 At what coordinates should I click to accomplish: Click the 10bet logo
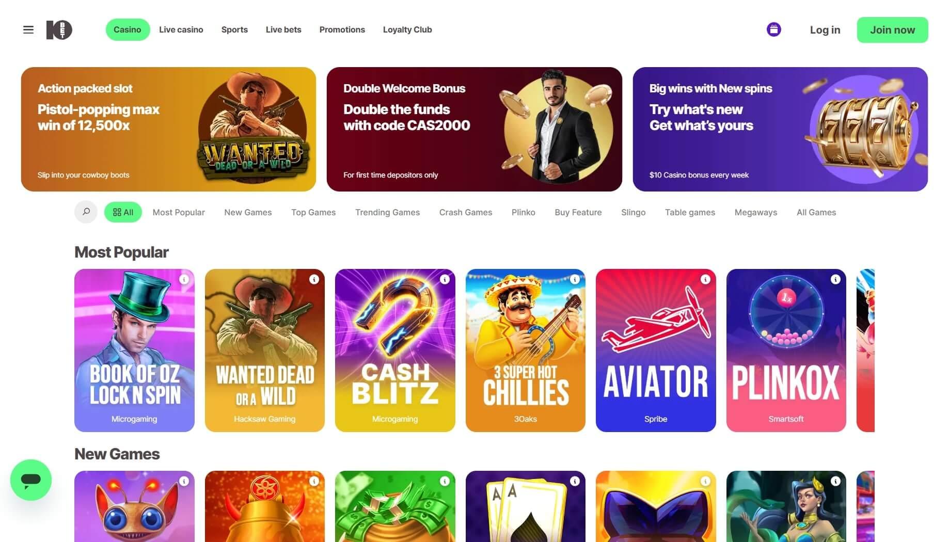click(x=59, y=30)
